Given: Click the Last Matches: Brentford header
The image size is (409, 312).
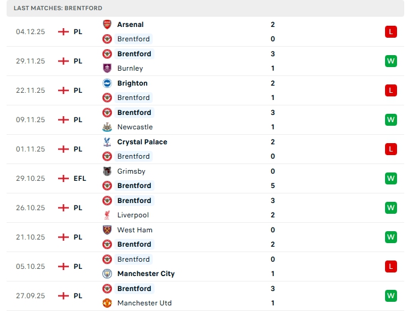Looking at the screenshot, I should [58, 8].
